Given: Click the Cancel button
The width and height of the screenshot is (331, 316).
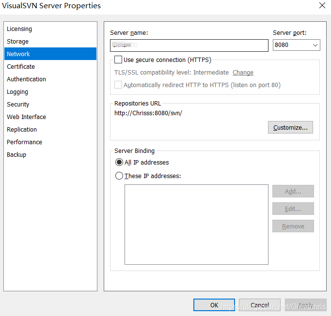Looking at the screenshot, I should (260, 305).
